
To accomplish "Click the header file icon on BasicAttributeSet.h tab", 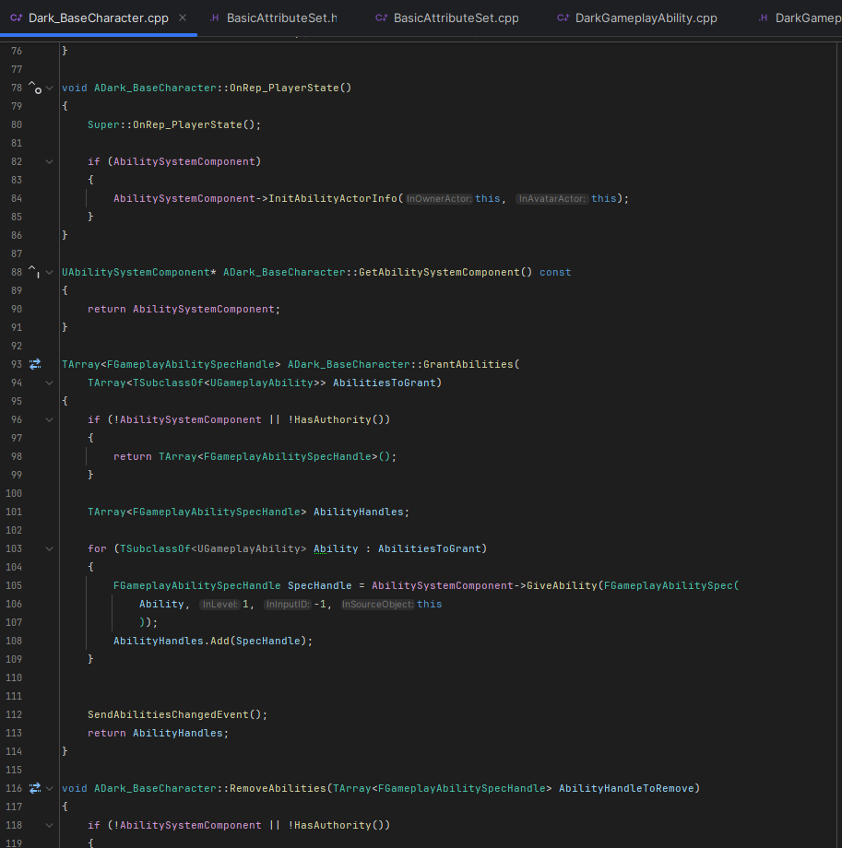I will pyautogui.click(x=215, y=16).
